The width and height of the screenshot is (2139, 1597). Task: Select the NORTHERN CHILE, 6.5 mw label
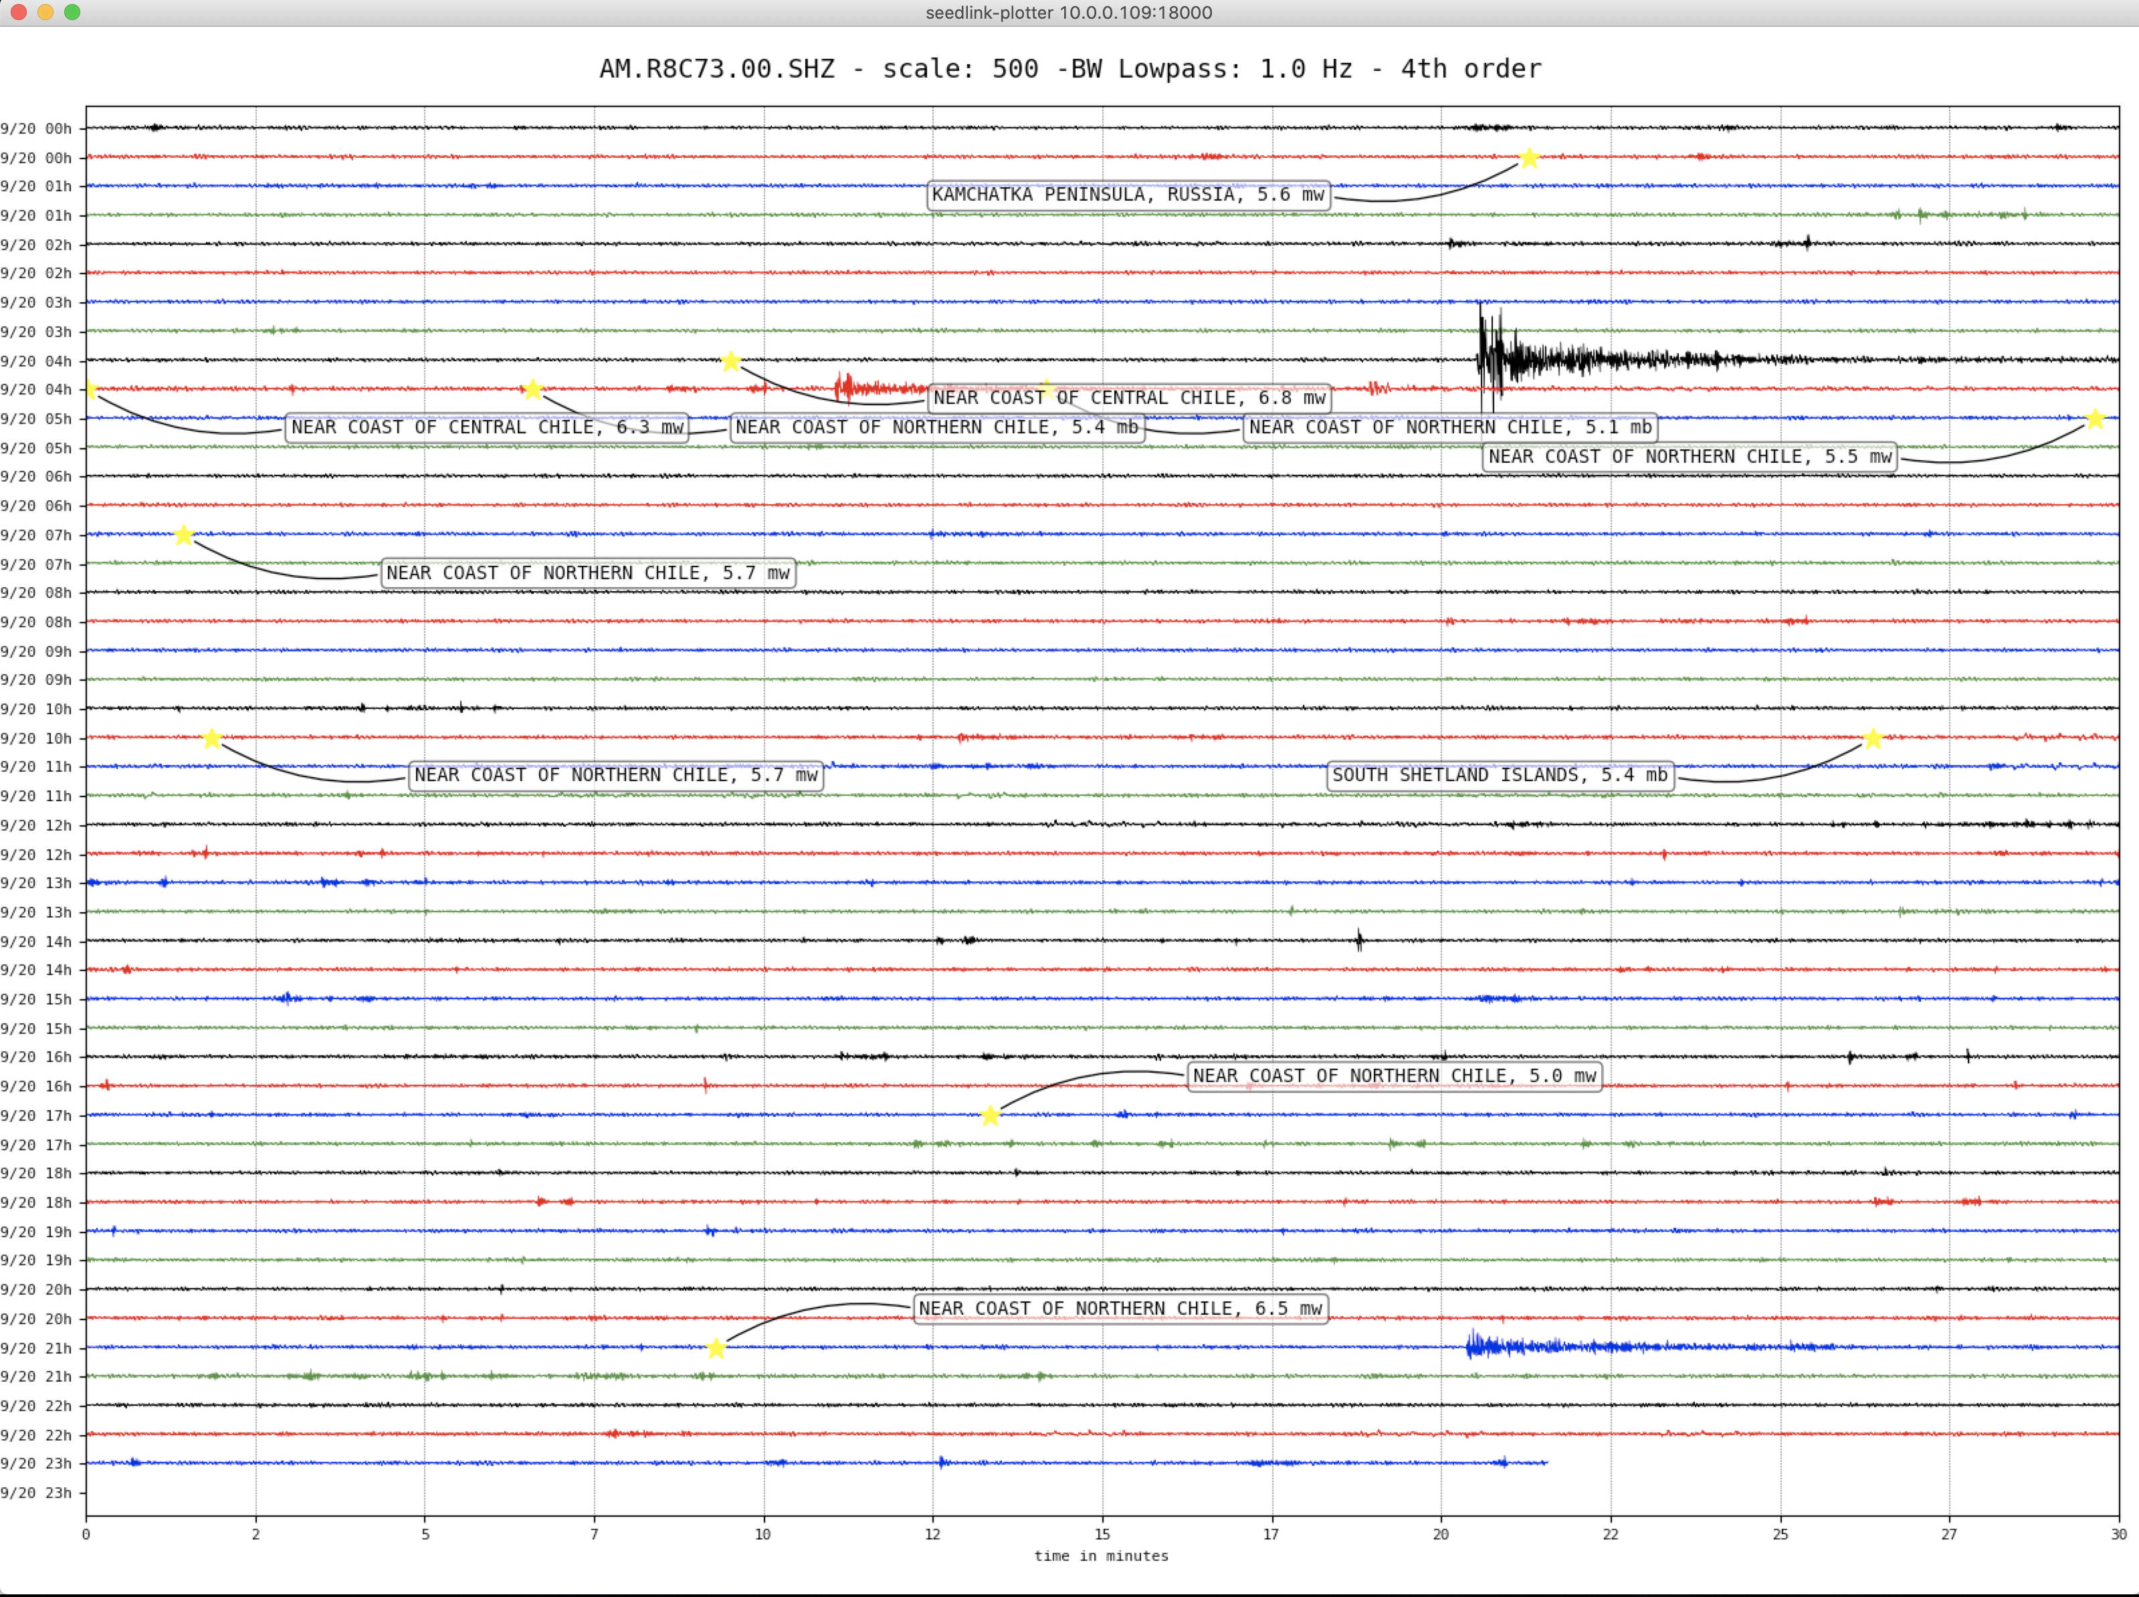point(1121,1309)
